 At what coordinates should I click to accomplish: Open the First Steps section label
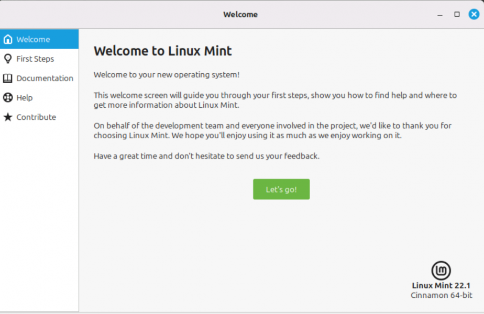[x=35, y=59]
